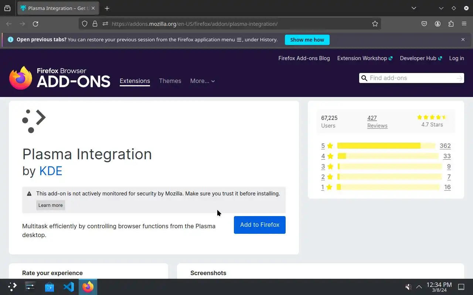Image resolution: width=473 pixels, height=295 pixels.
Task: Select the Themes navigation tab
Action: pyautogui.click(x=170, y=81)
